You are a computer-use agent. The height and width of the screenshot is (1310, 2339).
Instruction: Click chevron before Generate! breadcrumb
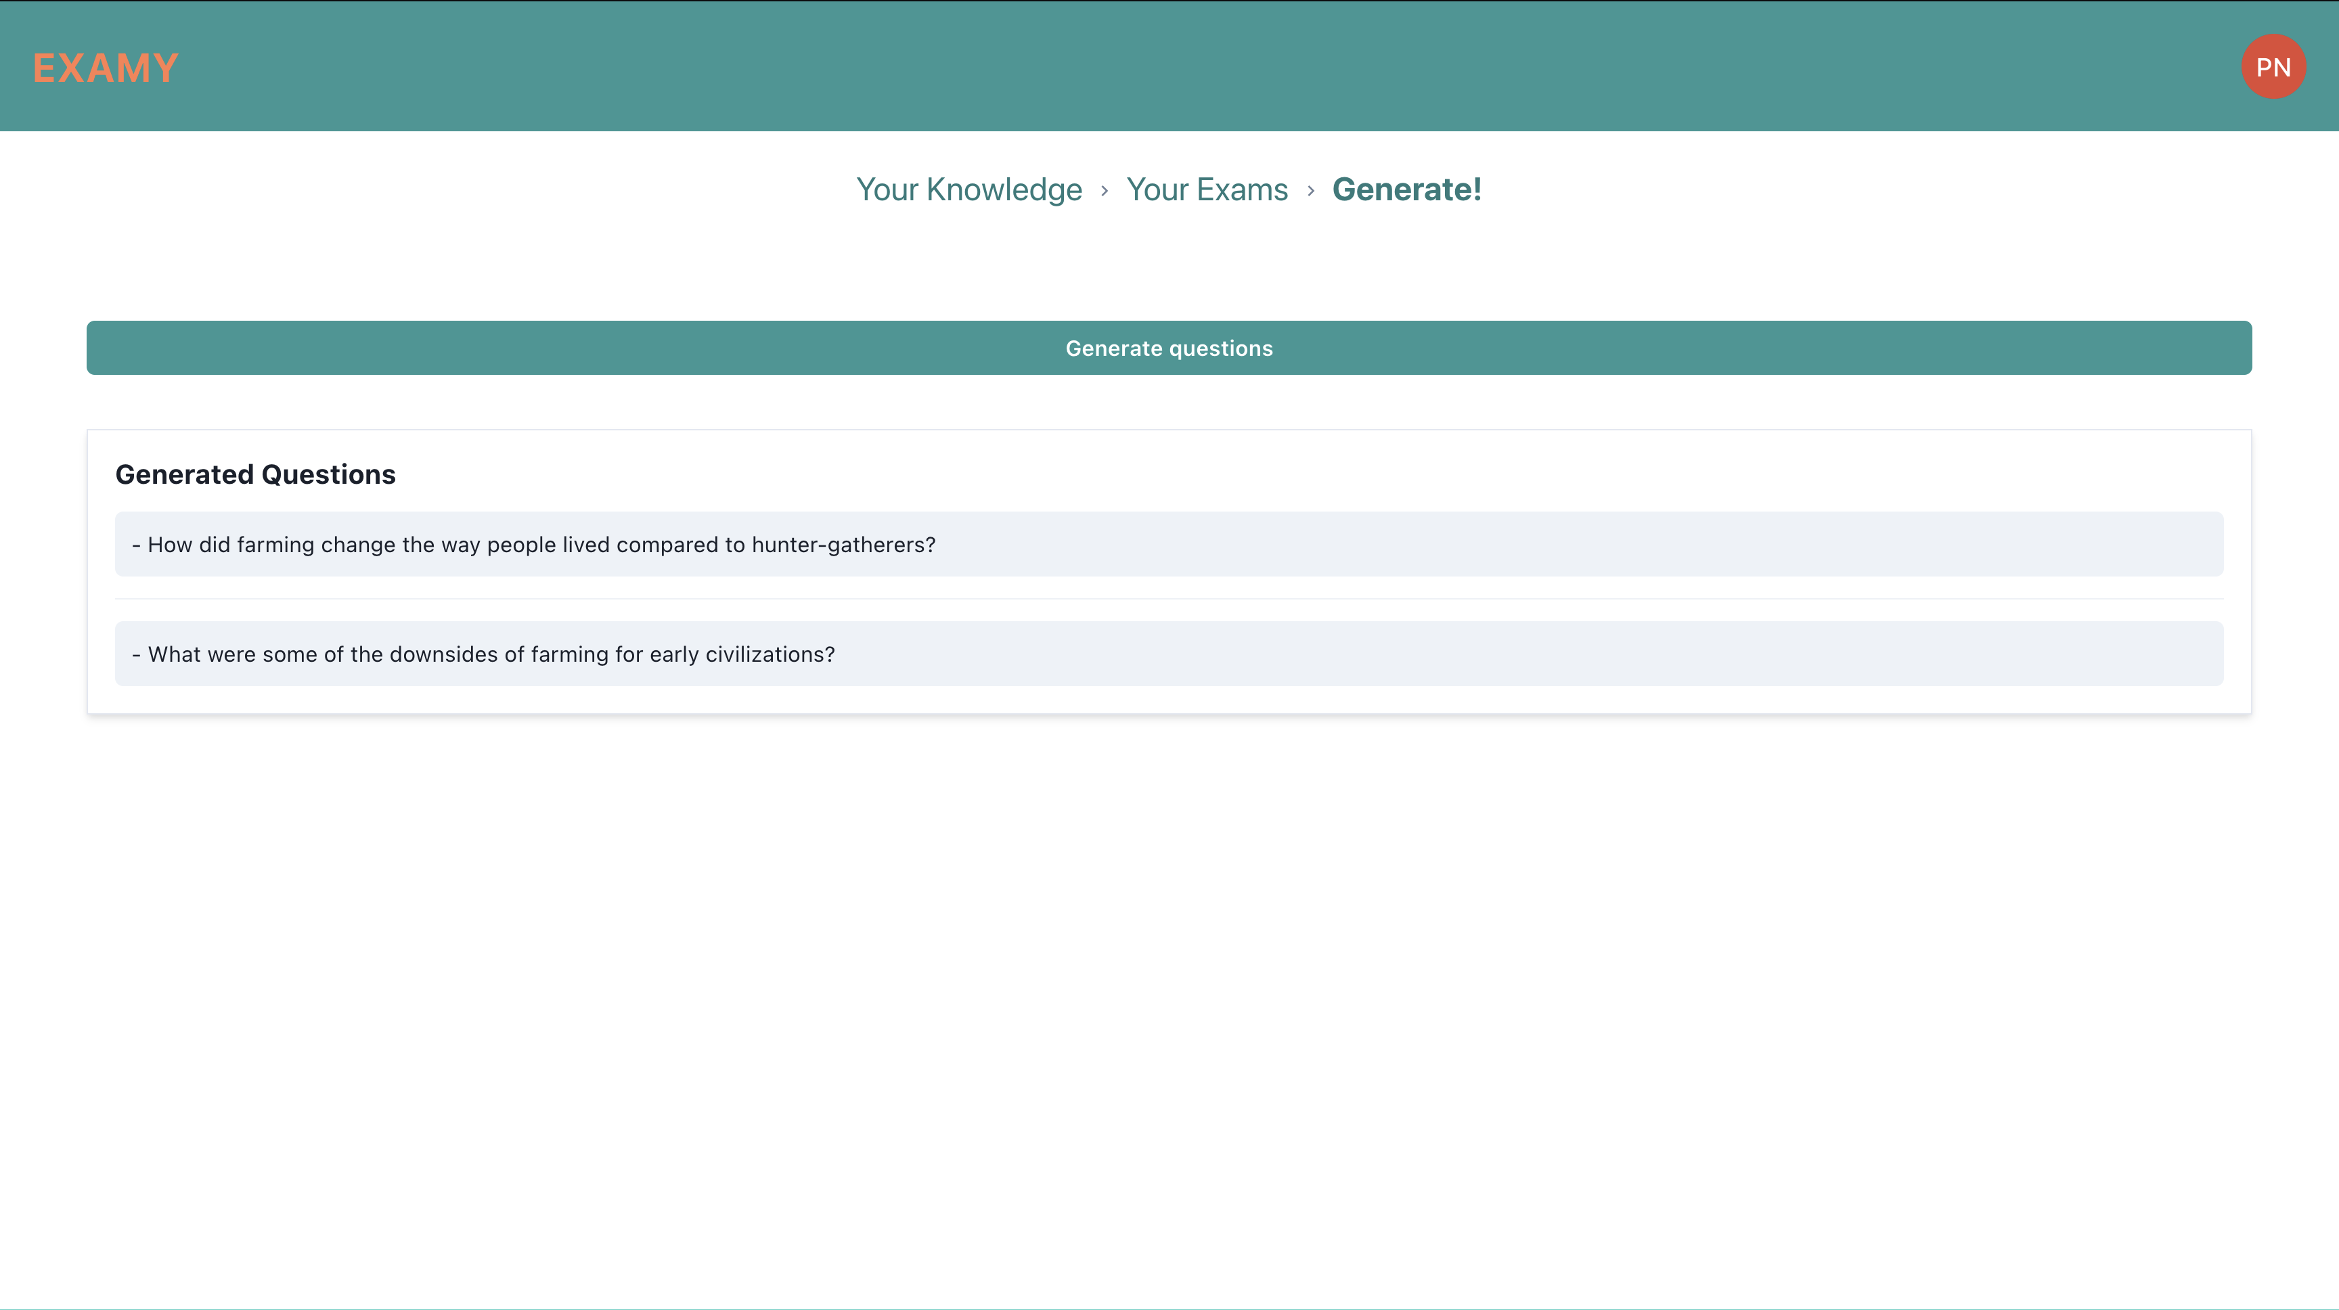[1310, 191]
